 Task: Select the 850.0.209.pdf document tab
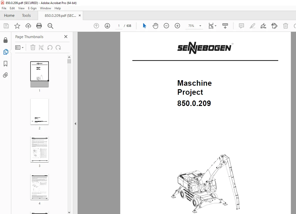tap(60, 16)
